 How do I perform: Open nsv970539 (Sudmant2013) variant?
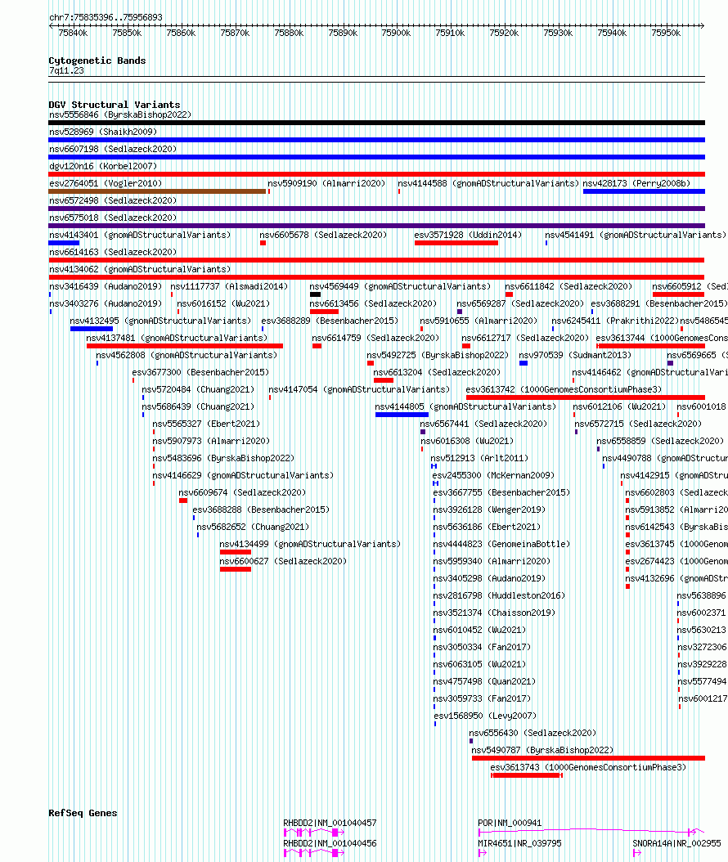coord(575,355)
